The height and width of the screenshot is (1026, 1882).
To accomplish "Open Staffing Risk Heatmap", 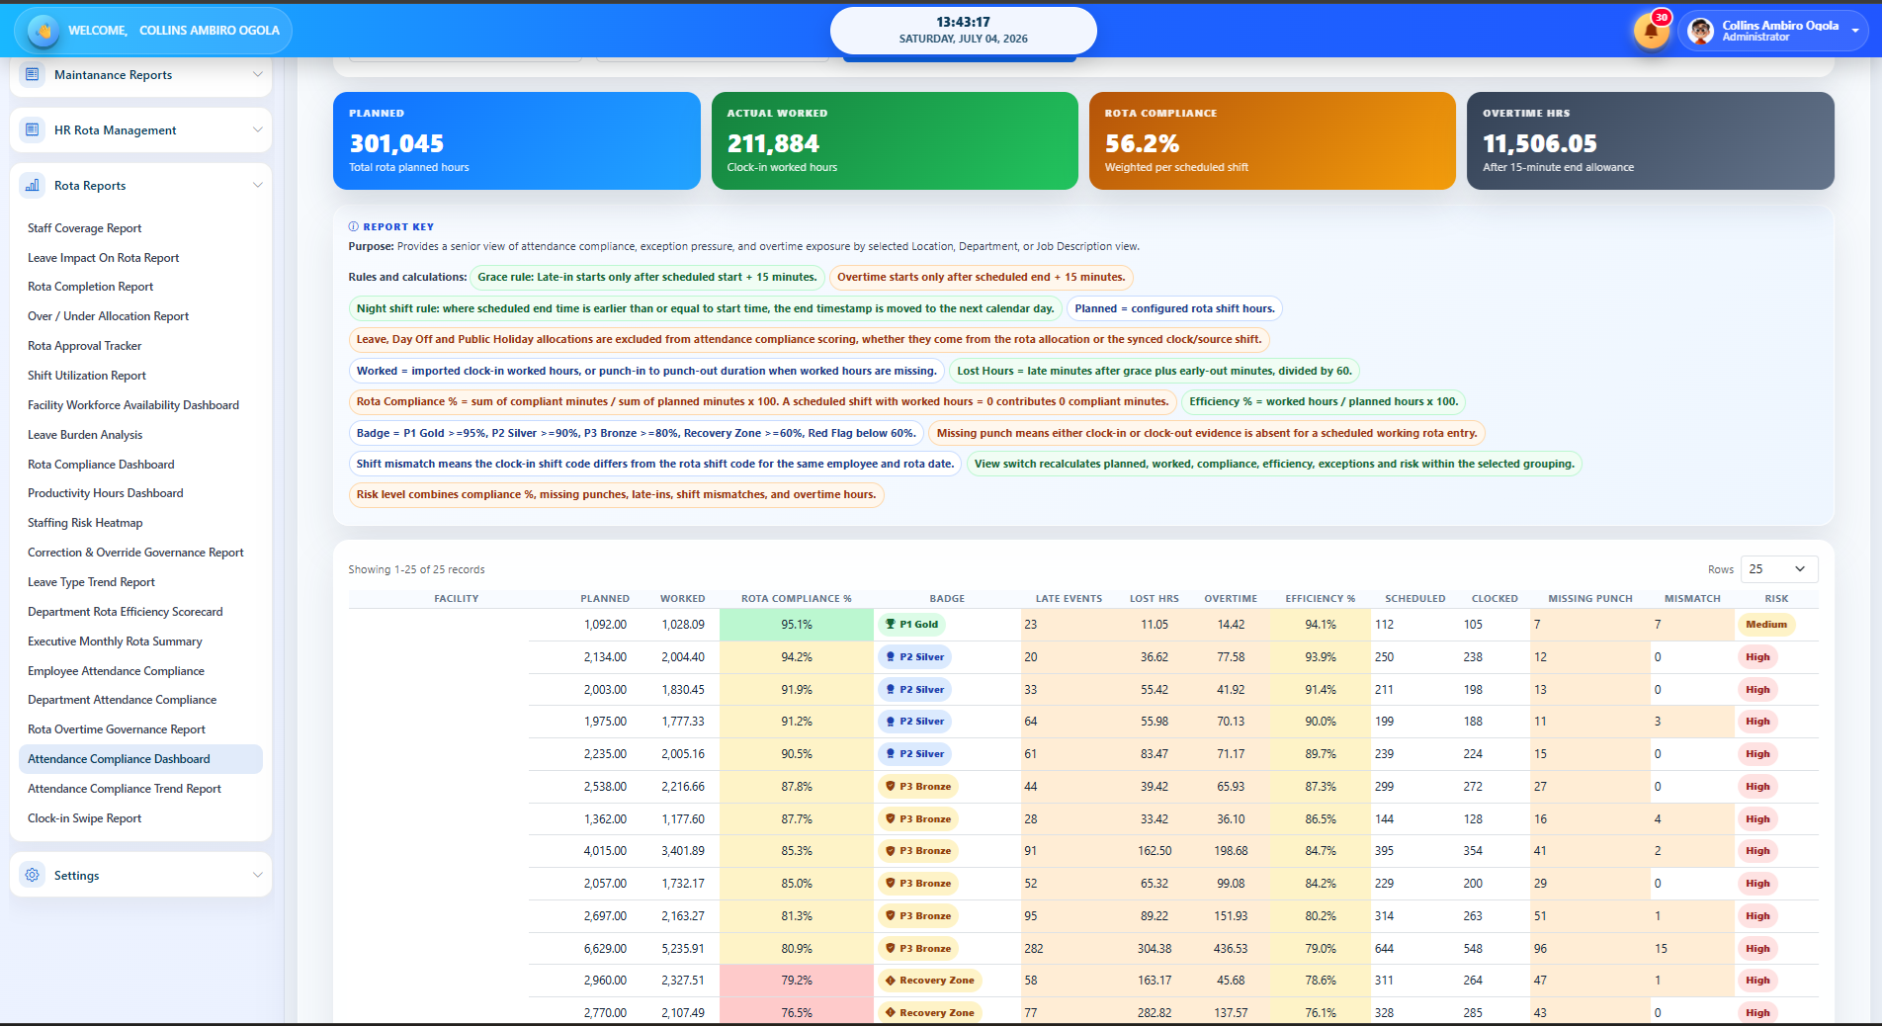I will coord(85,523).
